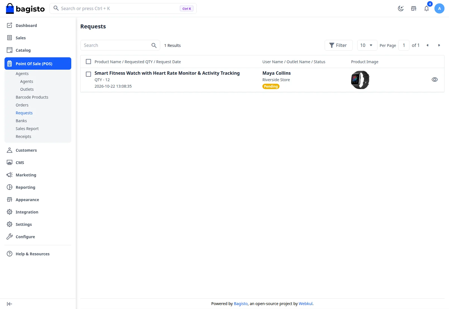449x309 pixels.
Task: Toggle dark mode moon icon
Action: pyautogui.click(x=401, y=8)
